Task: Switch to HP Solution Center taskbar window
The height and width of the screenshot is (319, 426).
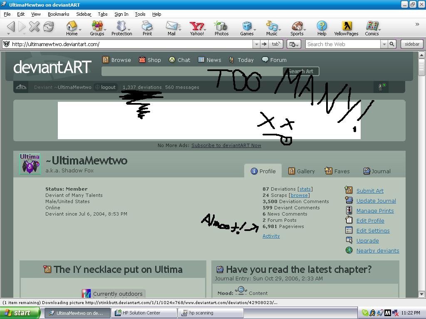Action: click(144, 313)
